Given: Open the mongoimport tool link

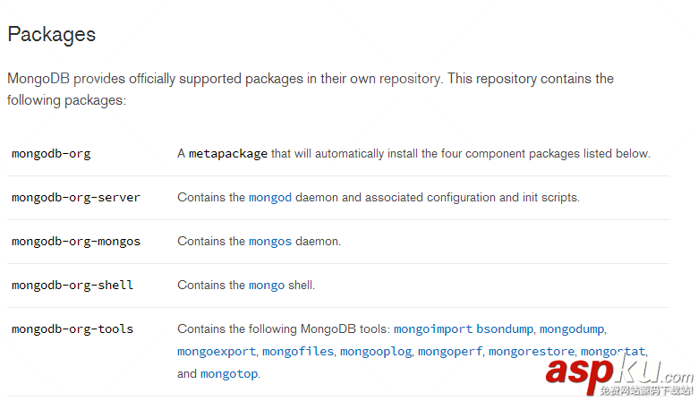Looking at the screenshot, I should (433, 329).
